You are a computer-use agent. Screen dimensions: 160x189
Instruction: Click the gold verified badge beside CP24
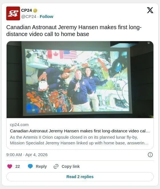pyautogui.click(x=35, y=11)
